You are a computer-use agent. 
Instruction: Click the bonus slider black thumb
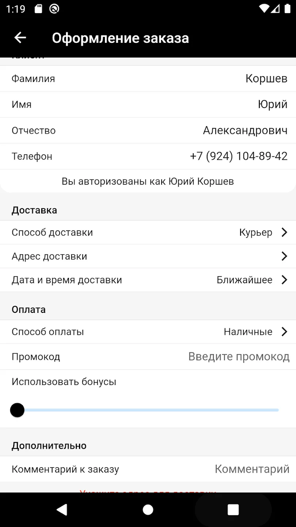tap(17, 410)
